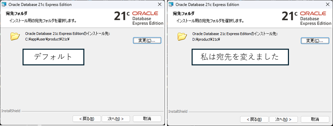Click the installer title bar icon, left window
This screenshot has width=333, height=126.
4,4
